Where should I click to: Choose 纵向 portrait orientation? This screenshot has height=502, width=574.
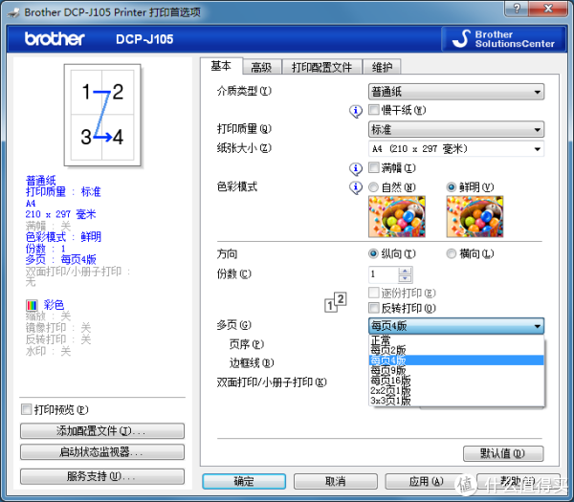click(x=373, y=253)
